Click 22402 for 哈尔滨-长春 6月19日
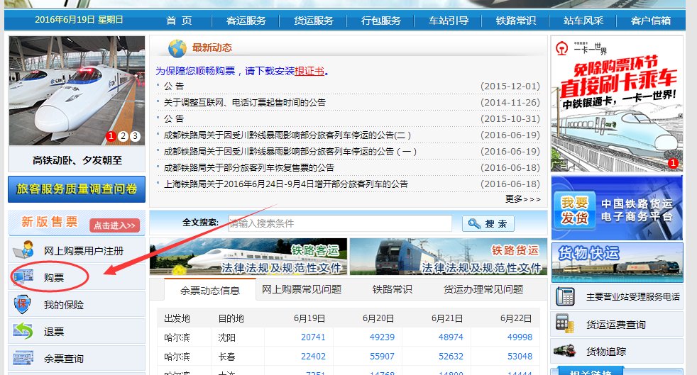 click(313, 357)
